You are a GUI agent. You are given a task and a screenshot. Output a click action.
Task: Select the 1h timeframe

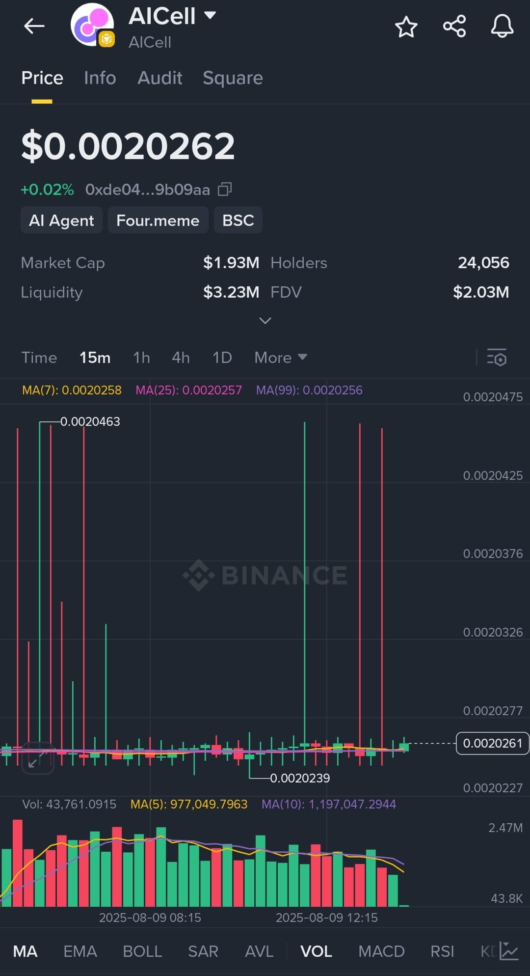[141, 358]
